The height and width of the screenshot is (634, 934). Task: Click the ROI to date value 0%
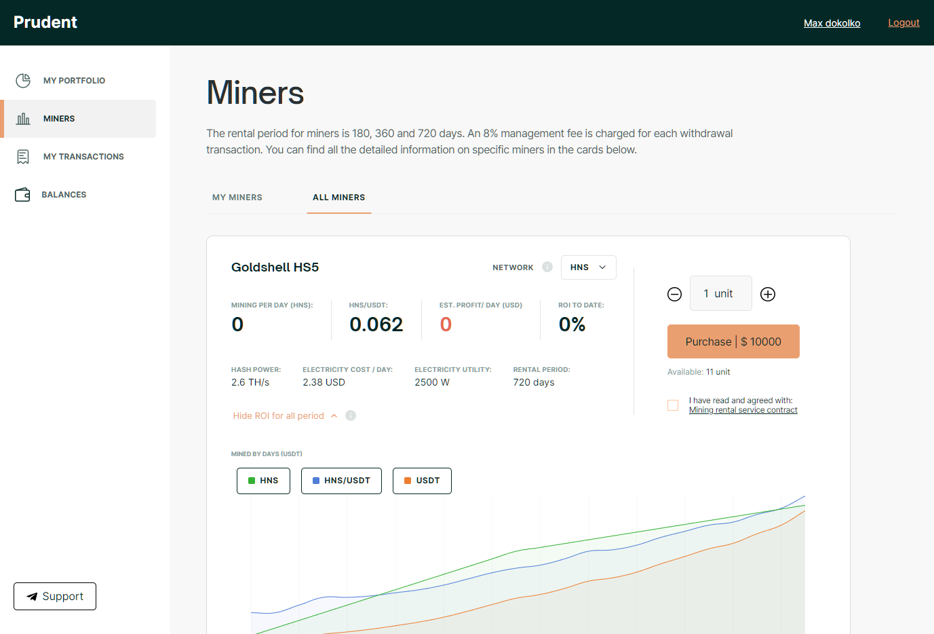(572, 324)
